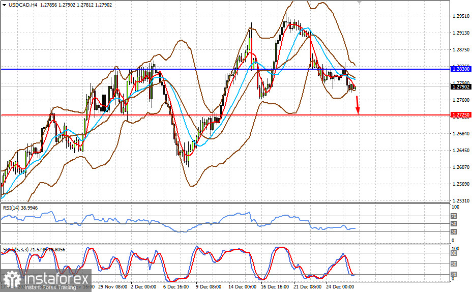Click the 1.26840 price axis label
473x292 pixels.
coord(460,134)
